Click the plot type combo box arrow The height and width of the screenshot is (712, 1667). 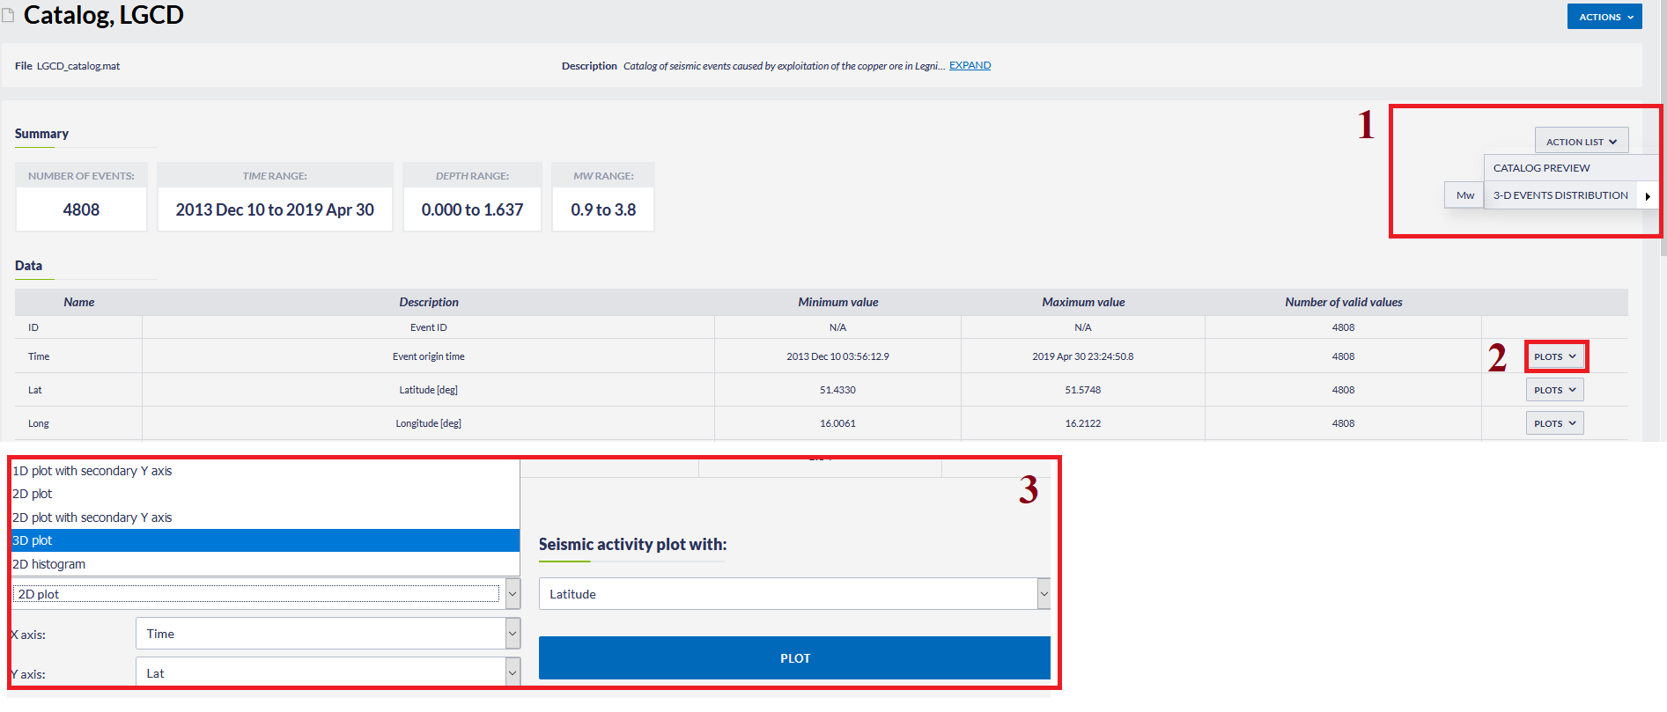coord(512,594)
